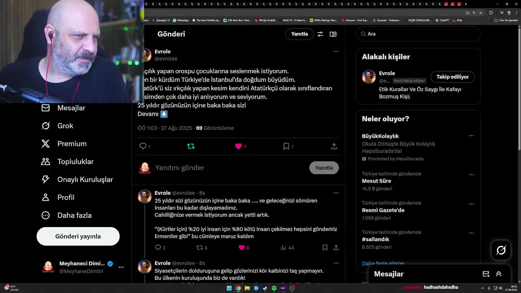Open more options on the first Evrole reply
Image resolution: width=521 pixels, height=293 pixels.
click(x=336, y=193)
